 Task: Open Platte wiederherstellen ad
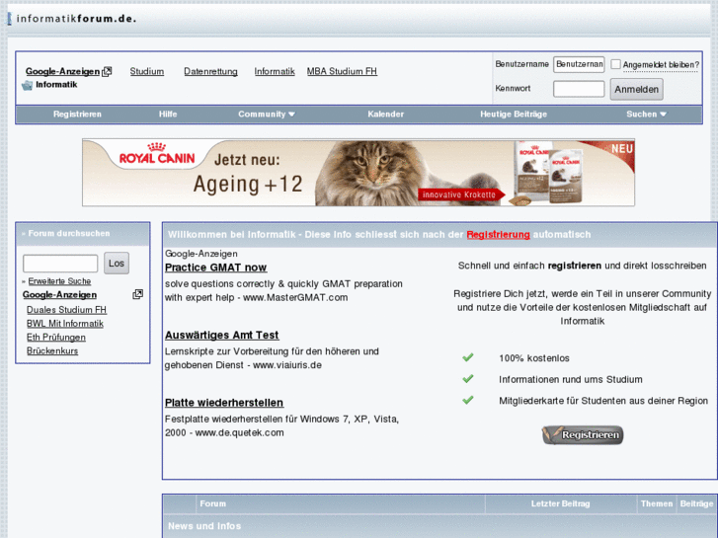(x=224, y=403)
